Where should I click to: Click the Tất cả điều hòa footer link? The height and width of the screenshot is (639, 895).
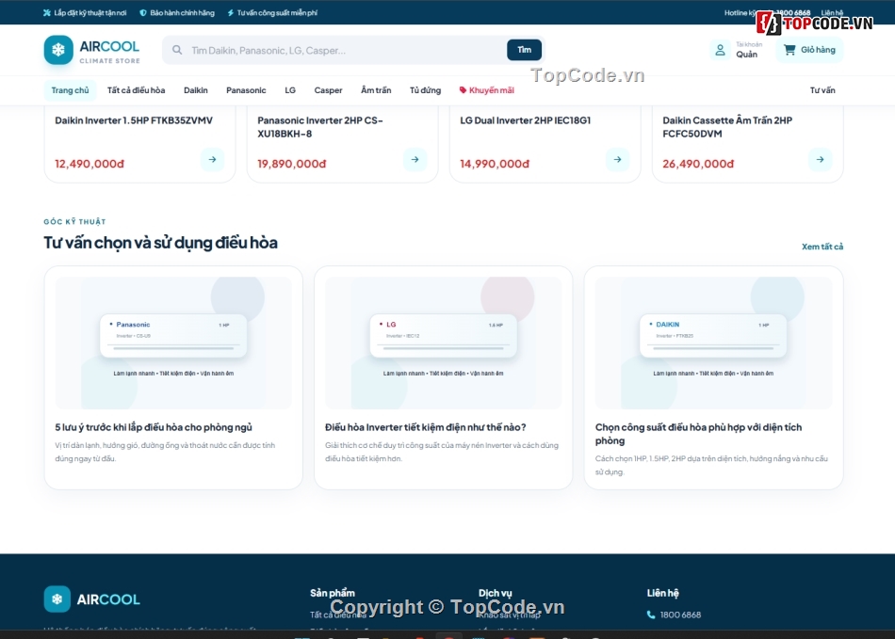coord(338,615)
